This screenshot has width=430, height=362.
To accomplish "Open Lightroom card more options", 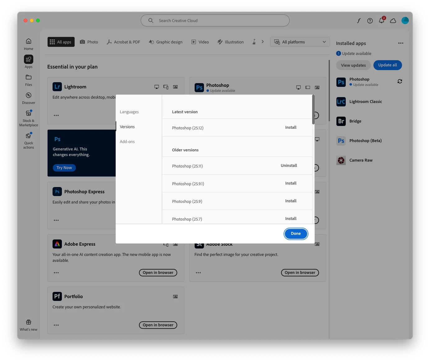I will tap(56, 115).
